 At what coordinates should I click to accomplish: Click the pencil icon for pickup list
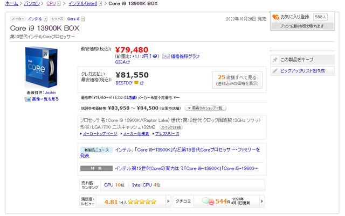(x=275, y=71)
